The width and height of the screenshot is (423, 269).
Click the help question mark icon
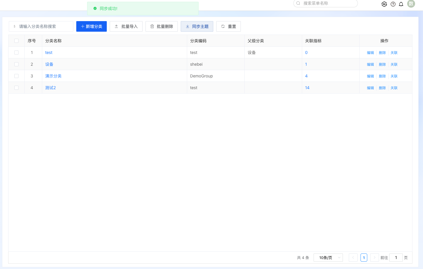[393, 4]
